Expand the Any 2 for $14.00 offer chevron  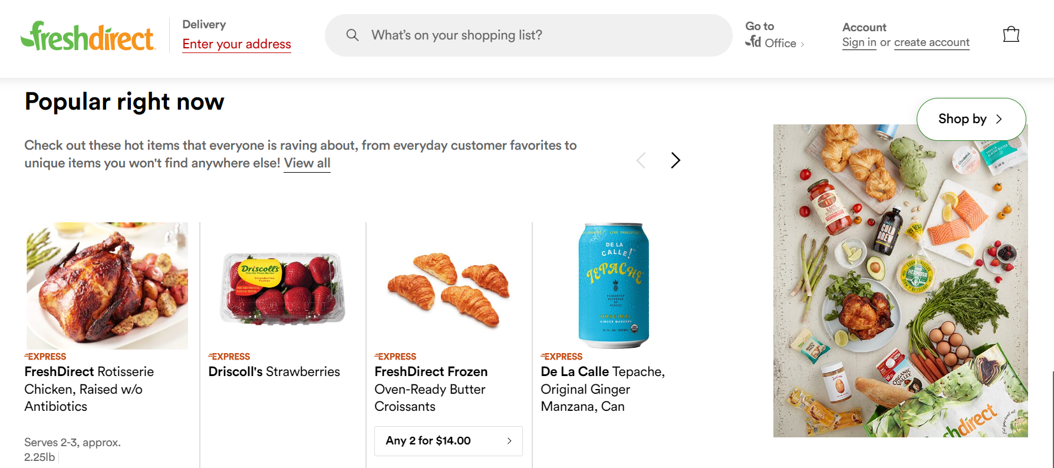(509, 440)
